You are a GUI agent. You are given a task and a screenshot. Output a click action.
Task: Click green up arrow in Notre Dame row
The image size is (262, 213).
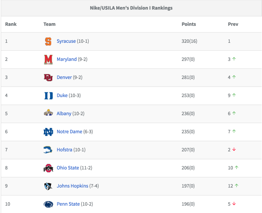coord(234,131)
